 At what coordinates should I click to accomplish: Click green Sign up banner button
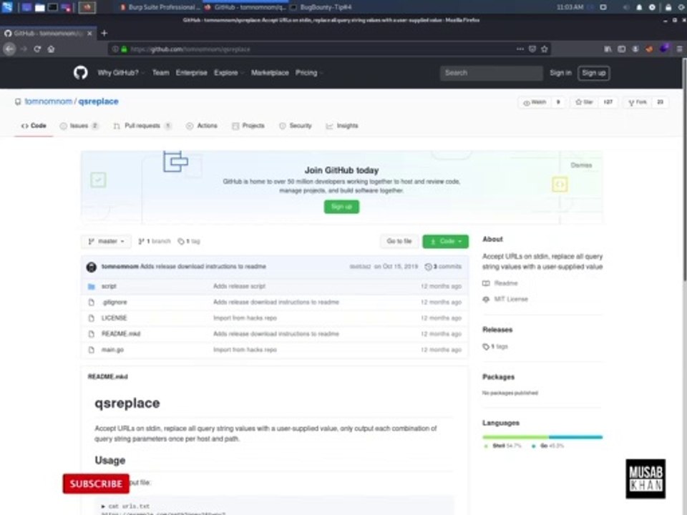pyautogui.click(x=342, y=207)
